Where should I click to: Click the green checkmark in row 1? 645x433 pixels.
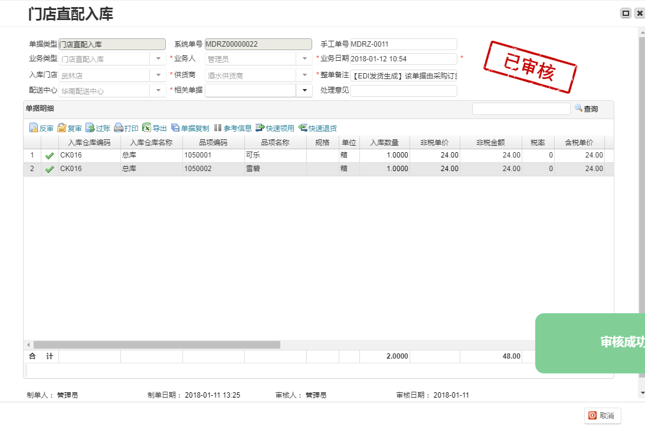click(50, 155)
